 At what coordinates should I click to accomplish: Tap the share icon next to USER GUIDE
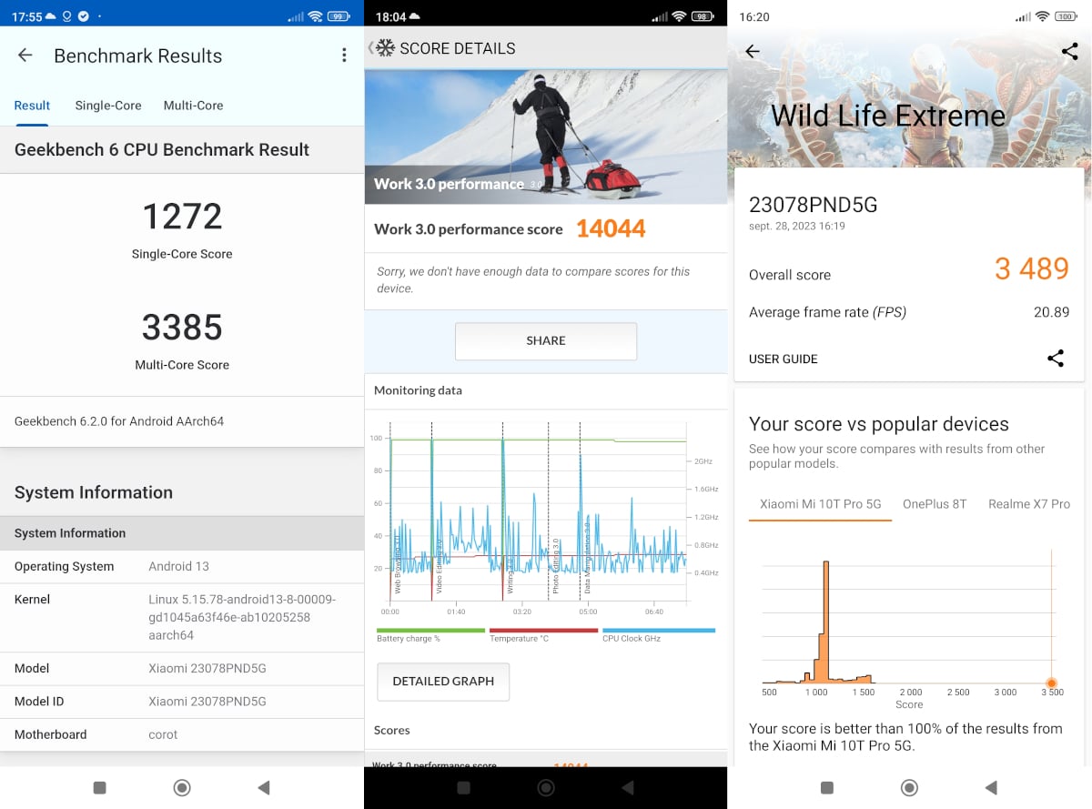(x=1056, y=359)
